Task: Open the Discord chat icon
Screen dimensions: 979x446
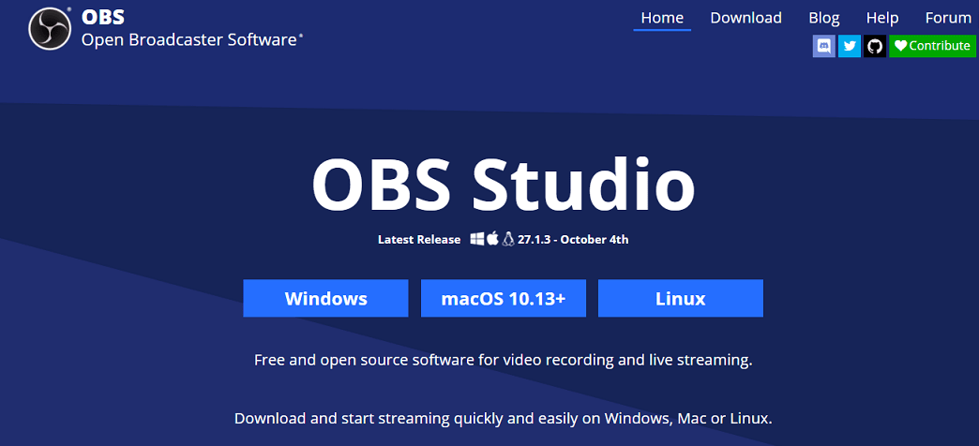Action: click(823, 46)
